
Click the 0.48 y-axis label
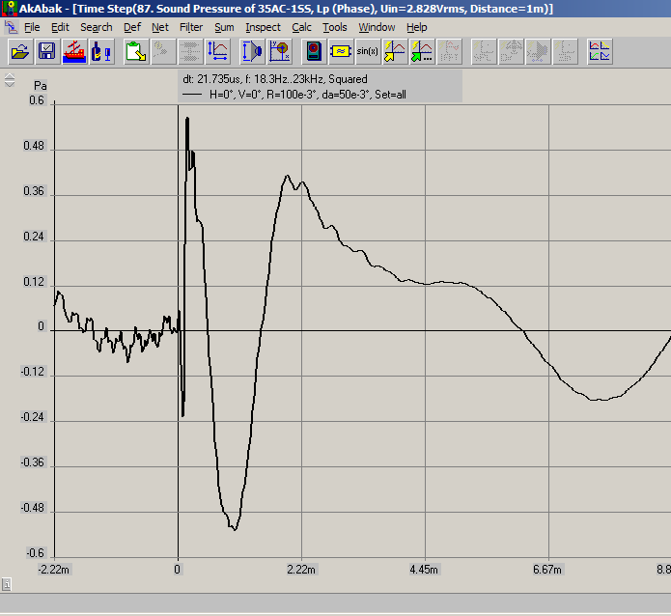point(34,146)
